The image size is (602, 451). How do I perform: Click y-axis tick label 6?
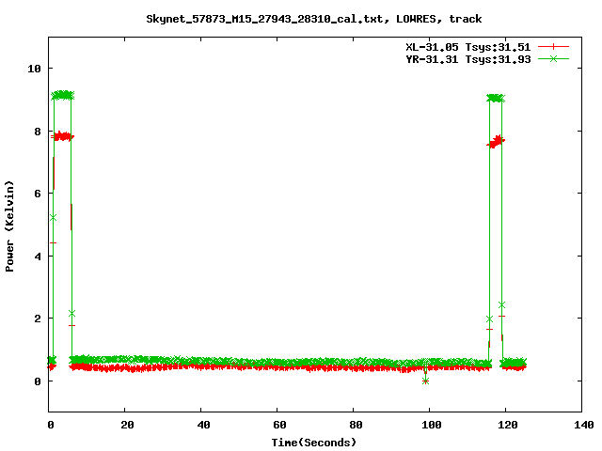click(38, 194)
